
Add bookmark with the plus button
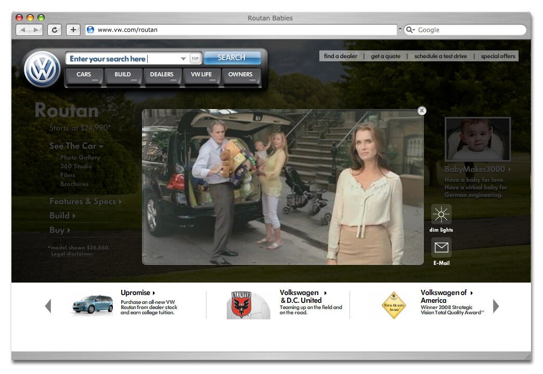[x=73, y=30]
